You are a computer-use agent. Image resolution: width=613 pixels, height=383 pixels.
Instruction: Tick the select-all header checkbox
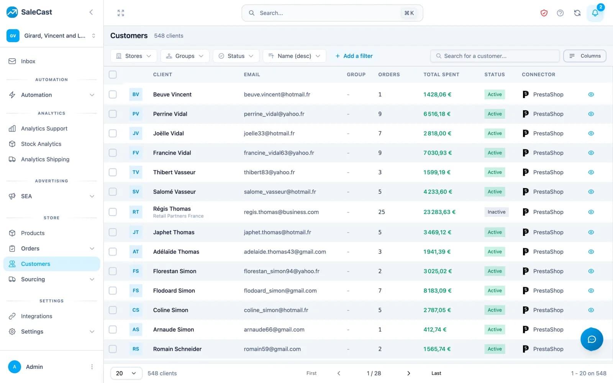(x=113, y=74)
